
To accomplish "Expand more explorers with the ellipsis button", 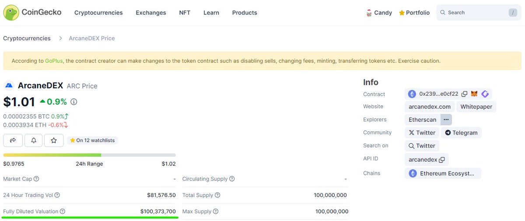I will (446, 120).
